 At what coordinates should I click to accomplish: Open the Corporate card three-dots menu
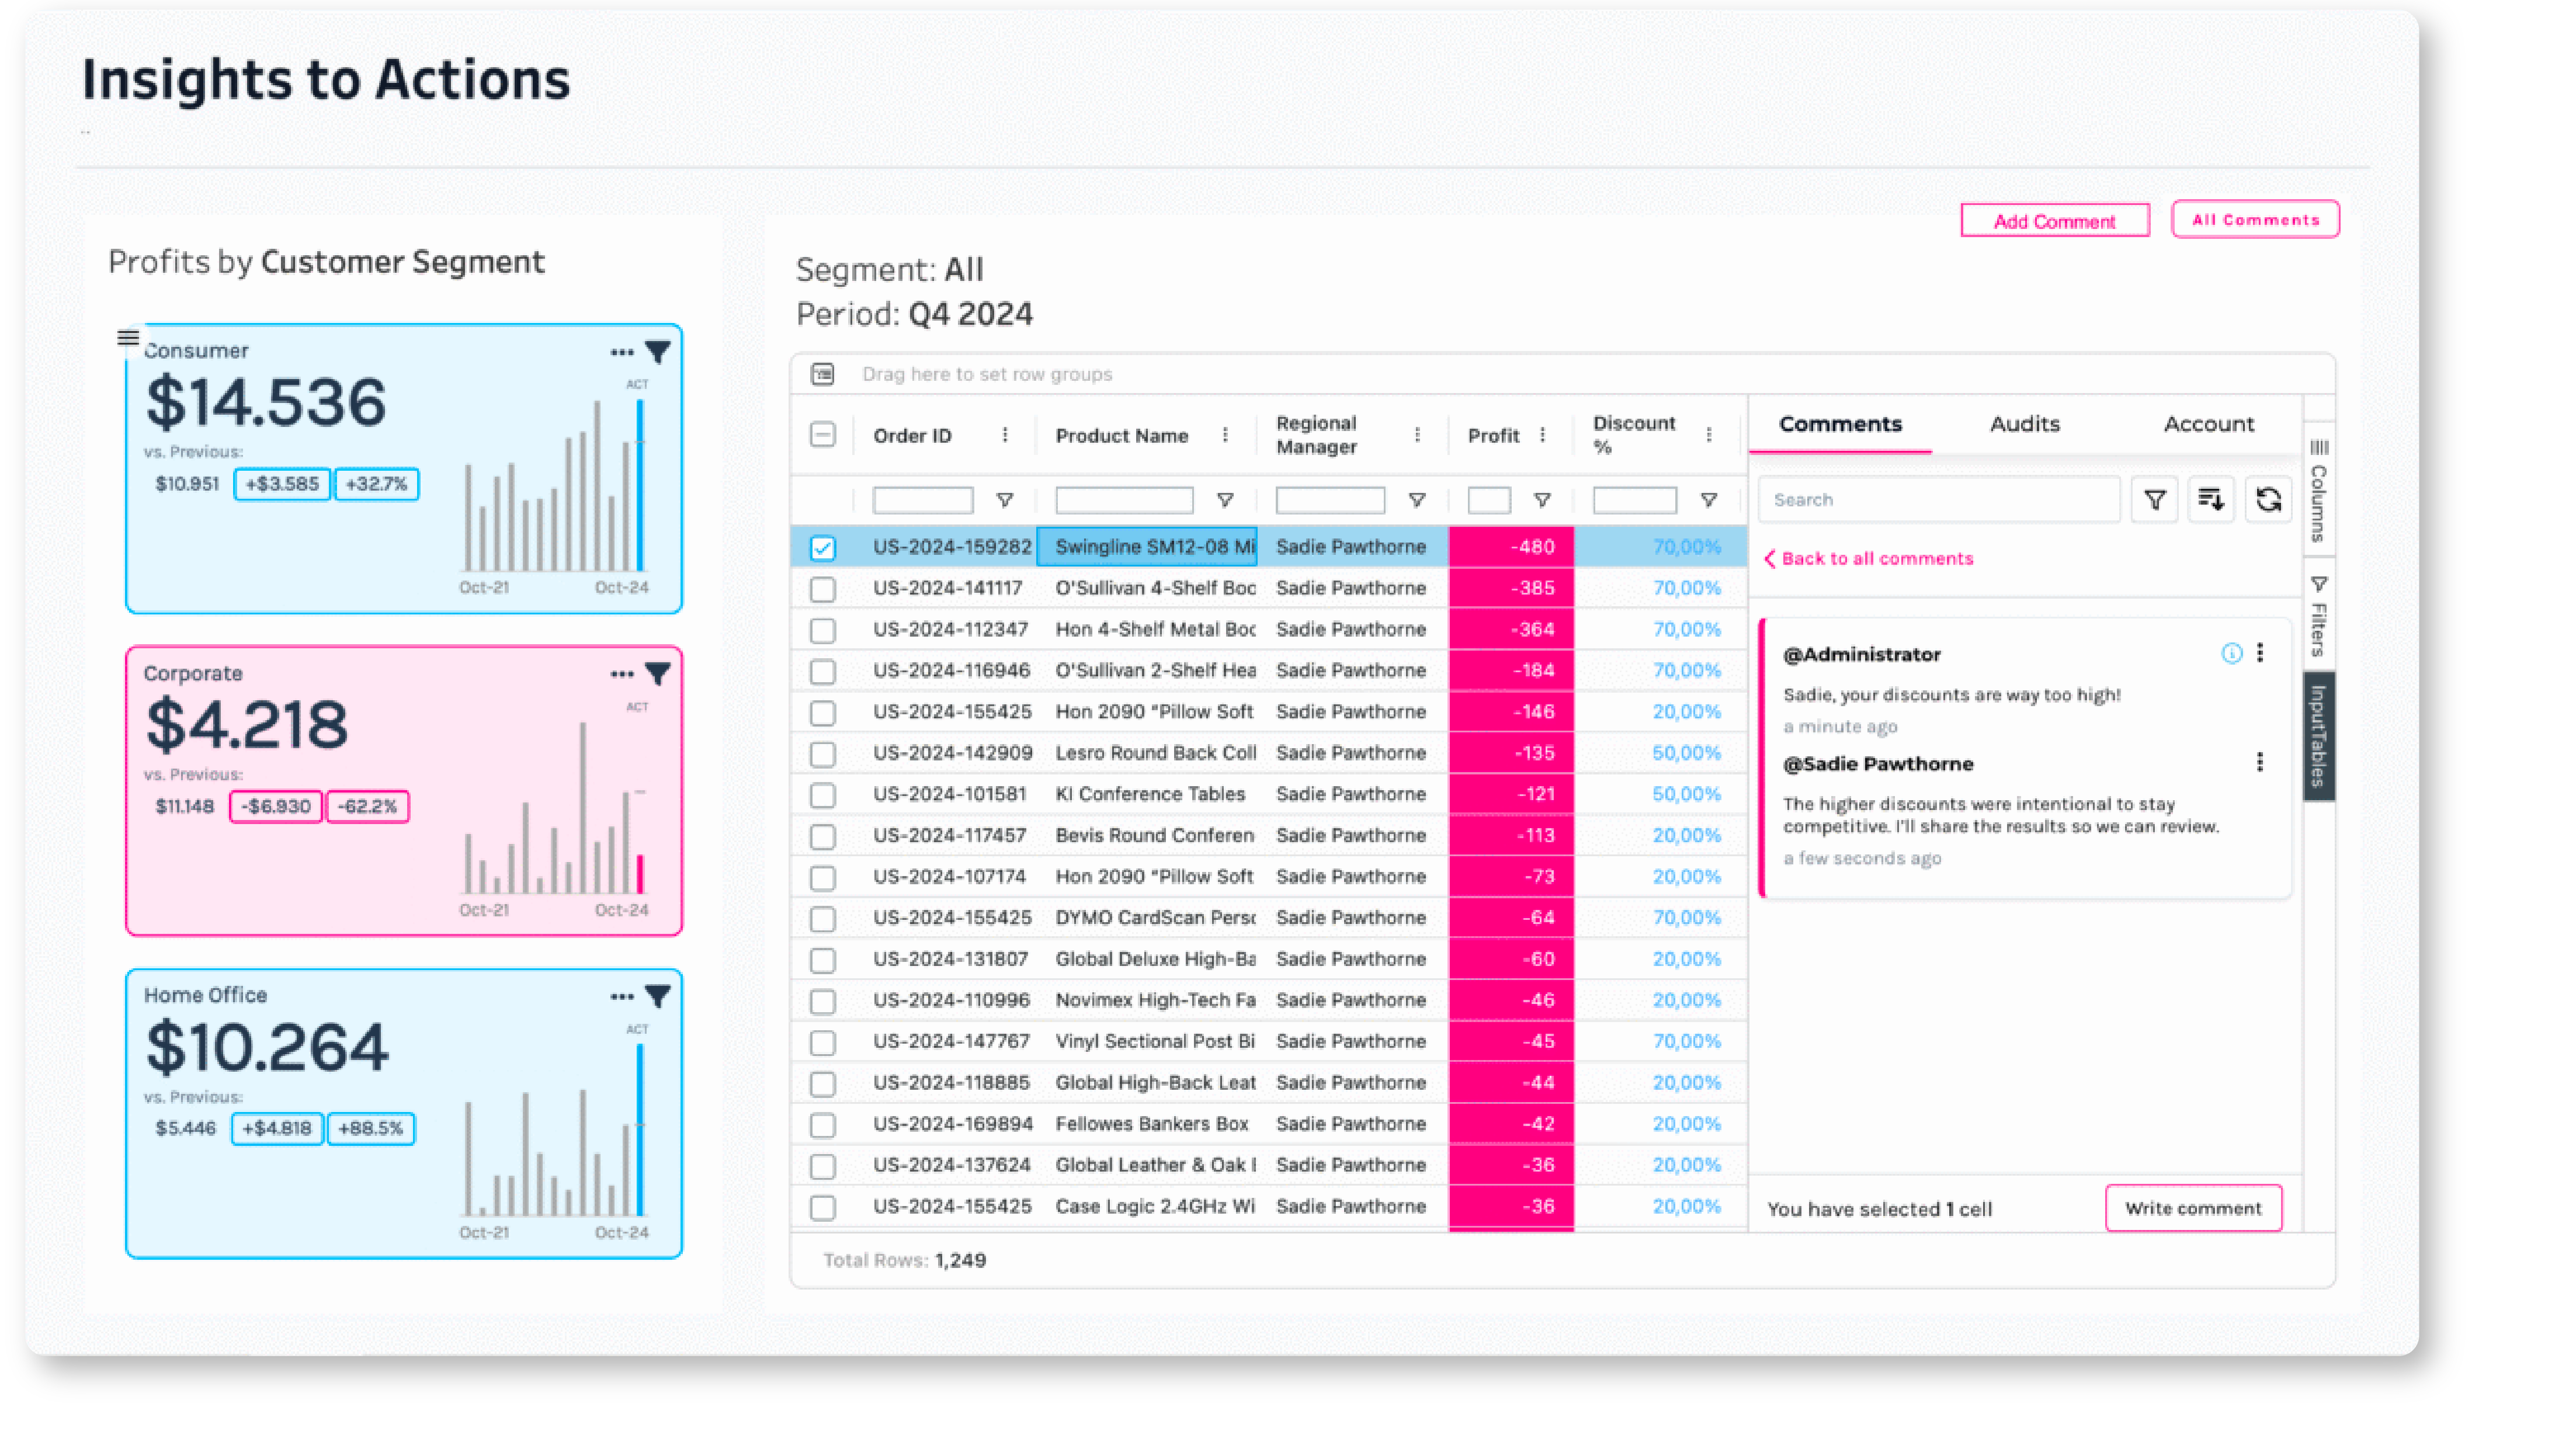621,675
